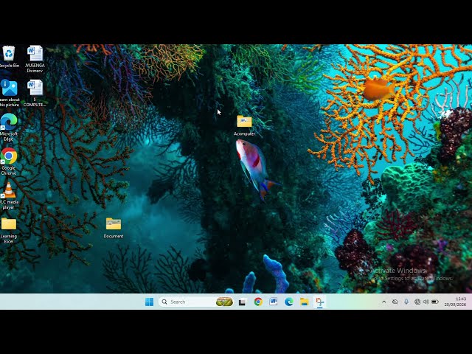Expand the hidden system tray icons
This screenshot has height=354, width=472.
click(383, 302)
